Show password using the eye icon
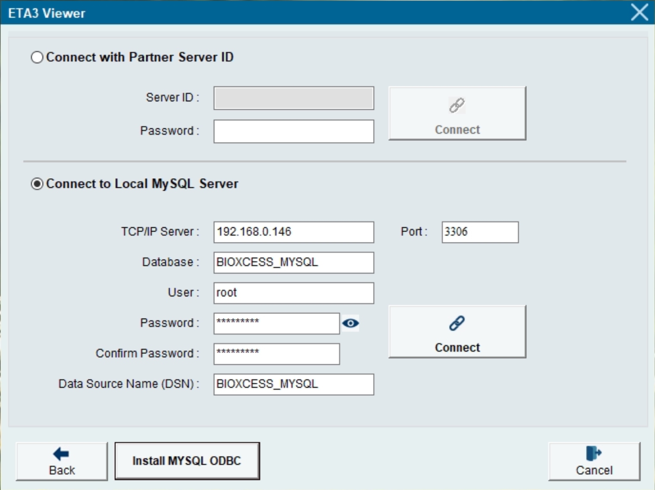Image resolution: width=655 pixels, height=490 pixels. point(350,323)
